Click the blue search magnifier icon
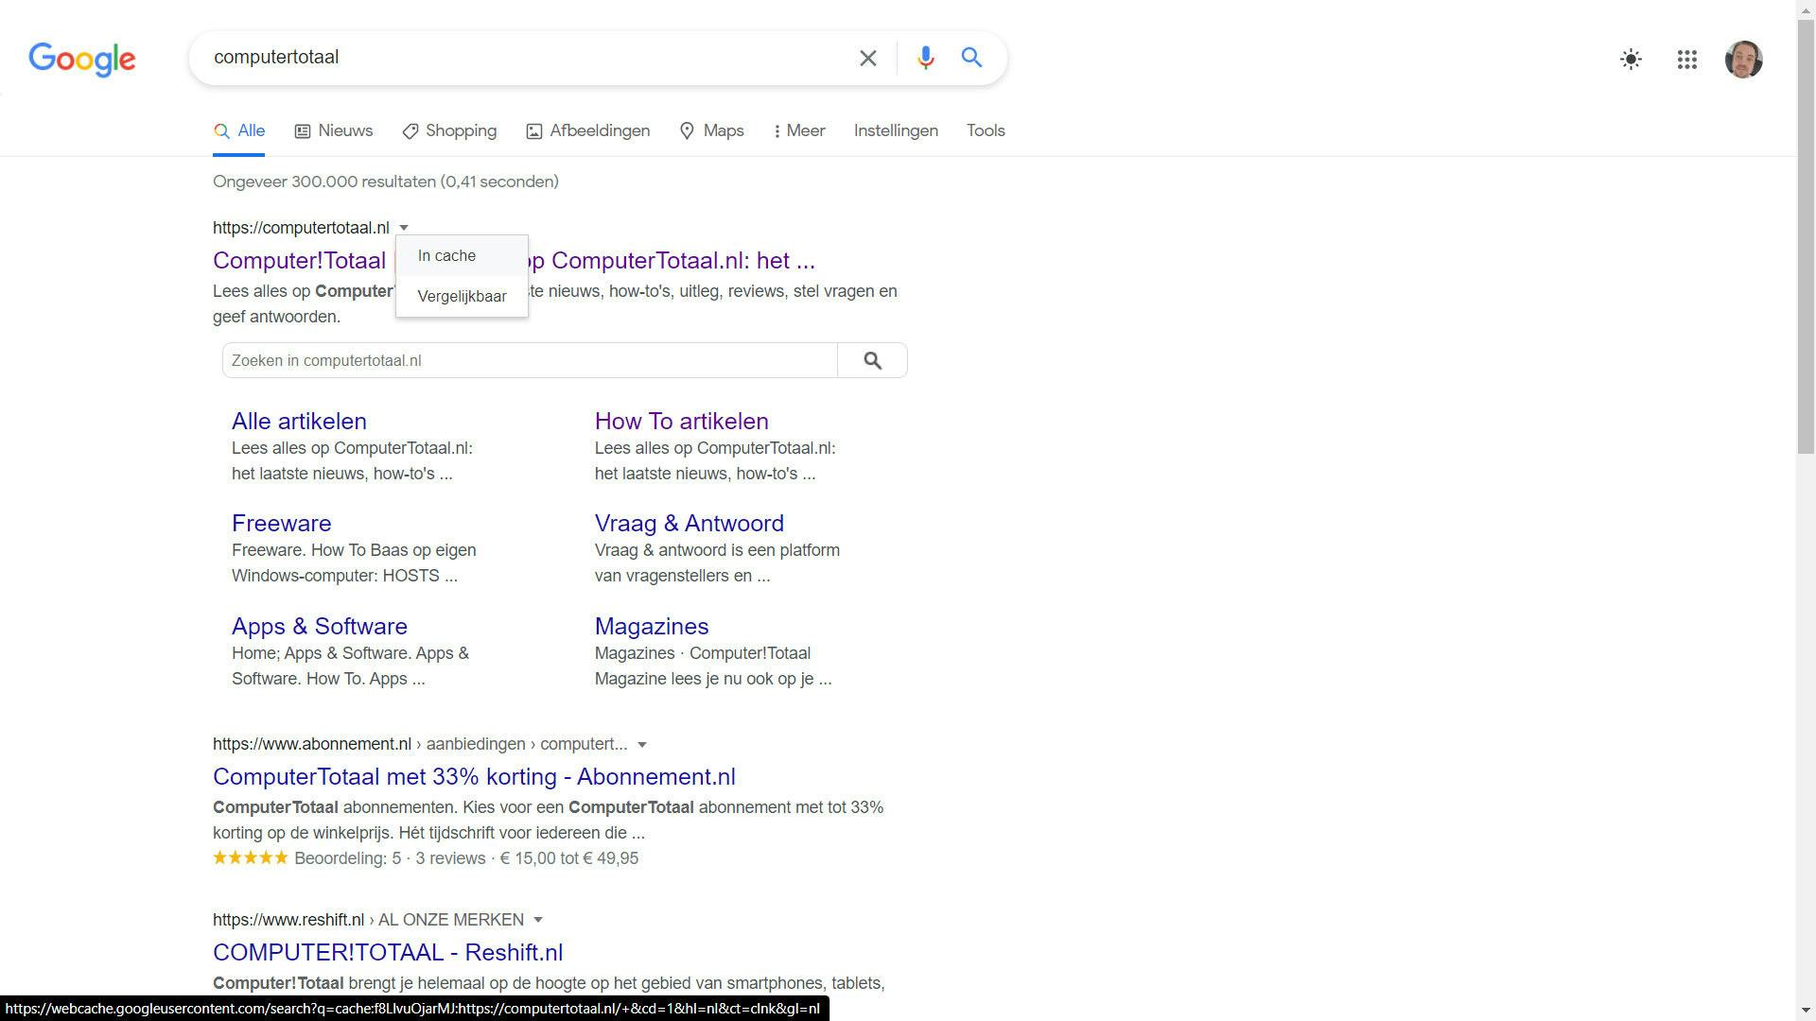The image size is (1816, 1021). [x=971, y=58]
